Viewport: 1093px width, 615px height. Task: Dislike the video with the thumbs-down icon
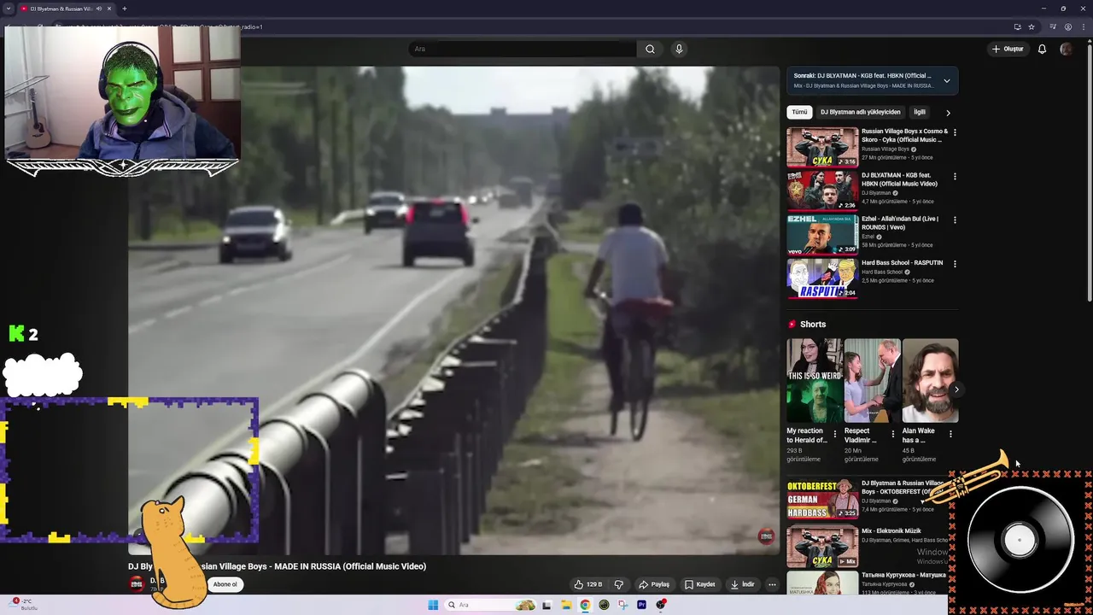619,584
